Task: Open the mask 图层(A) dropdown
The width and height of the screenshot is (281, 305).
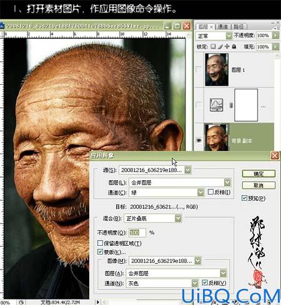Action: [223, 273]
